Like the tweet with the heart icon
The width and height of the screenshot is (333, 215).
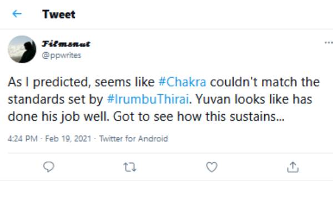212,167
